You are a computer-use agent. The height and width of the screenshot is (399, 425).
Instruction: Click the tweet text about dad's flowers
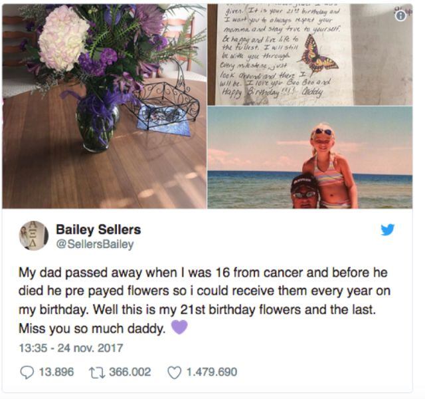point(198,300)
